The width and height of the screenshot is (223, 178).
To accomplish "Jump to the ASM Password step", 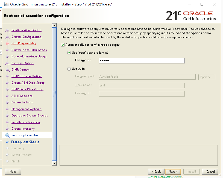I will tap(22, 96).
